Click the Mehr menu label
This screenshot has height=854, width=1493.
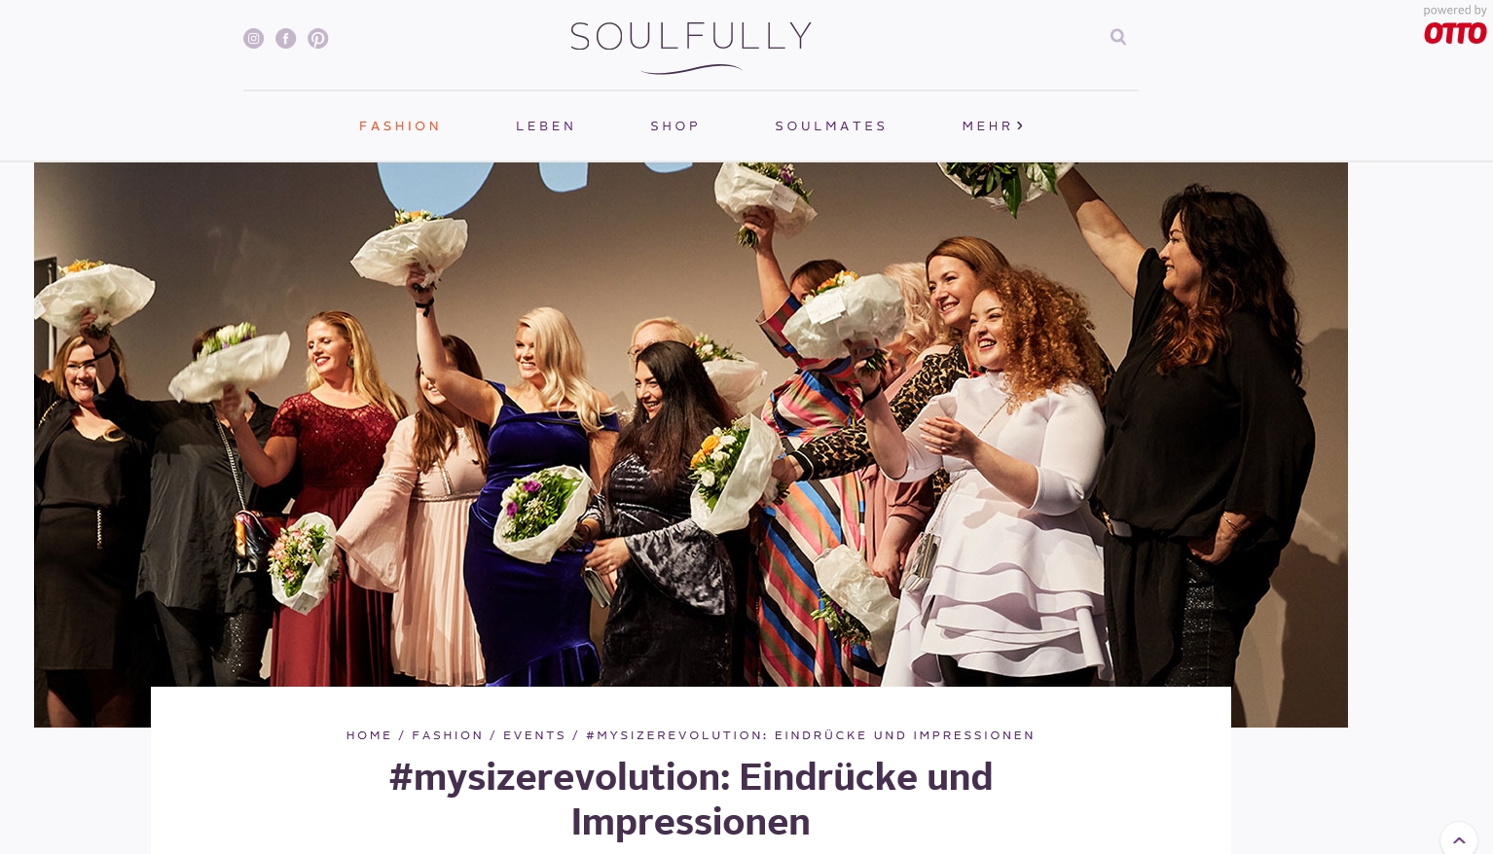(x=987, y=126)
